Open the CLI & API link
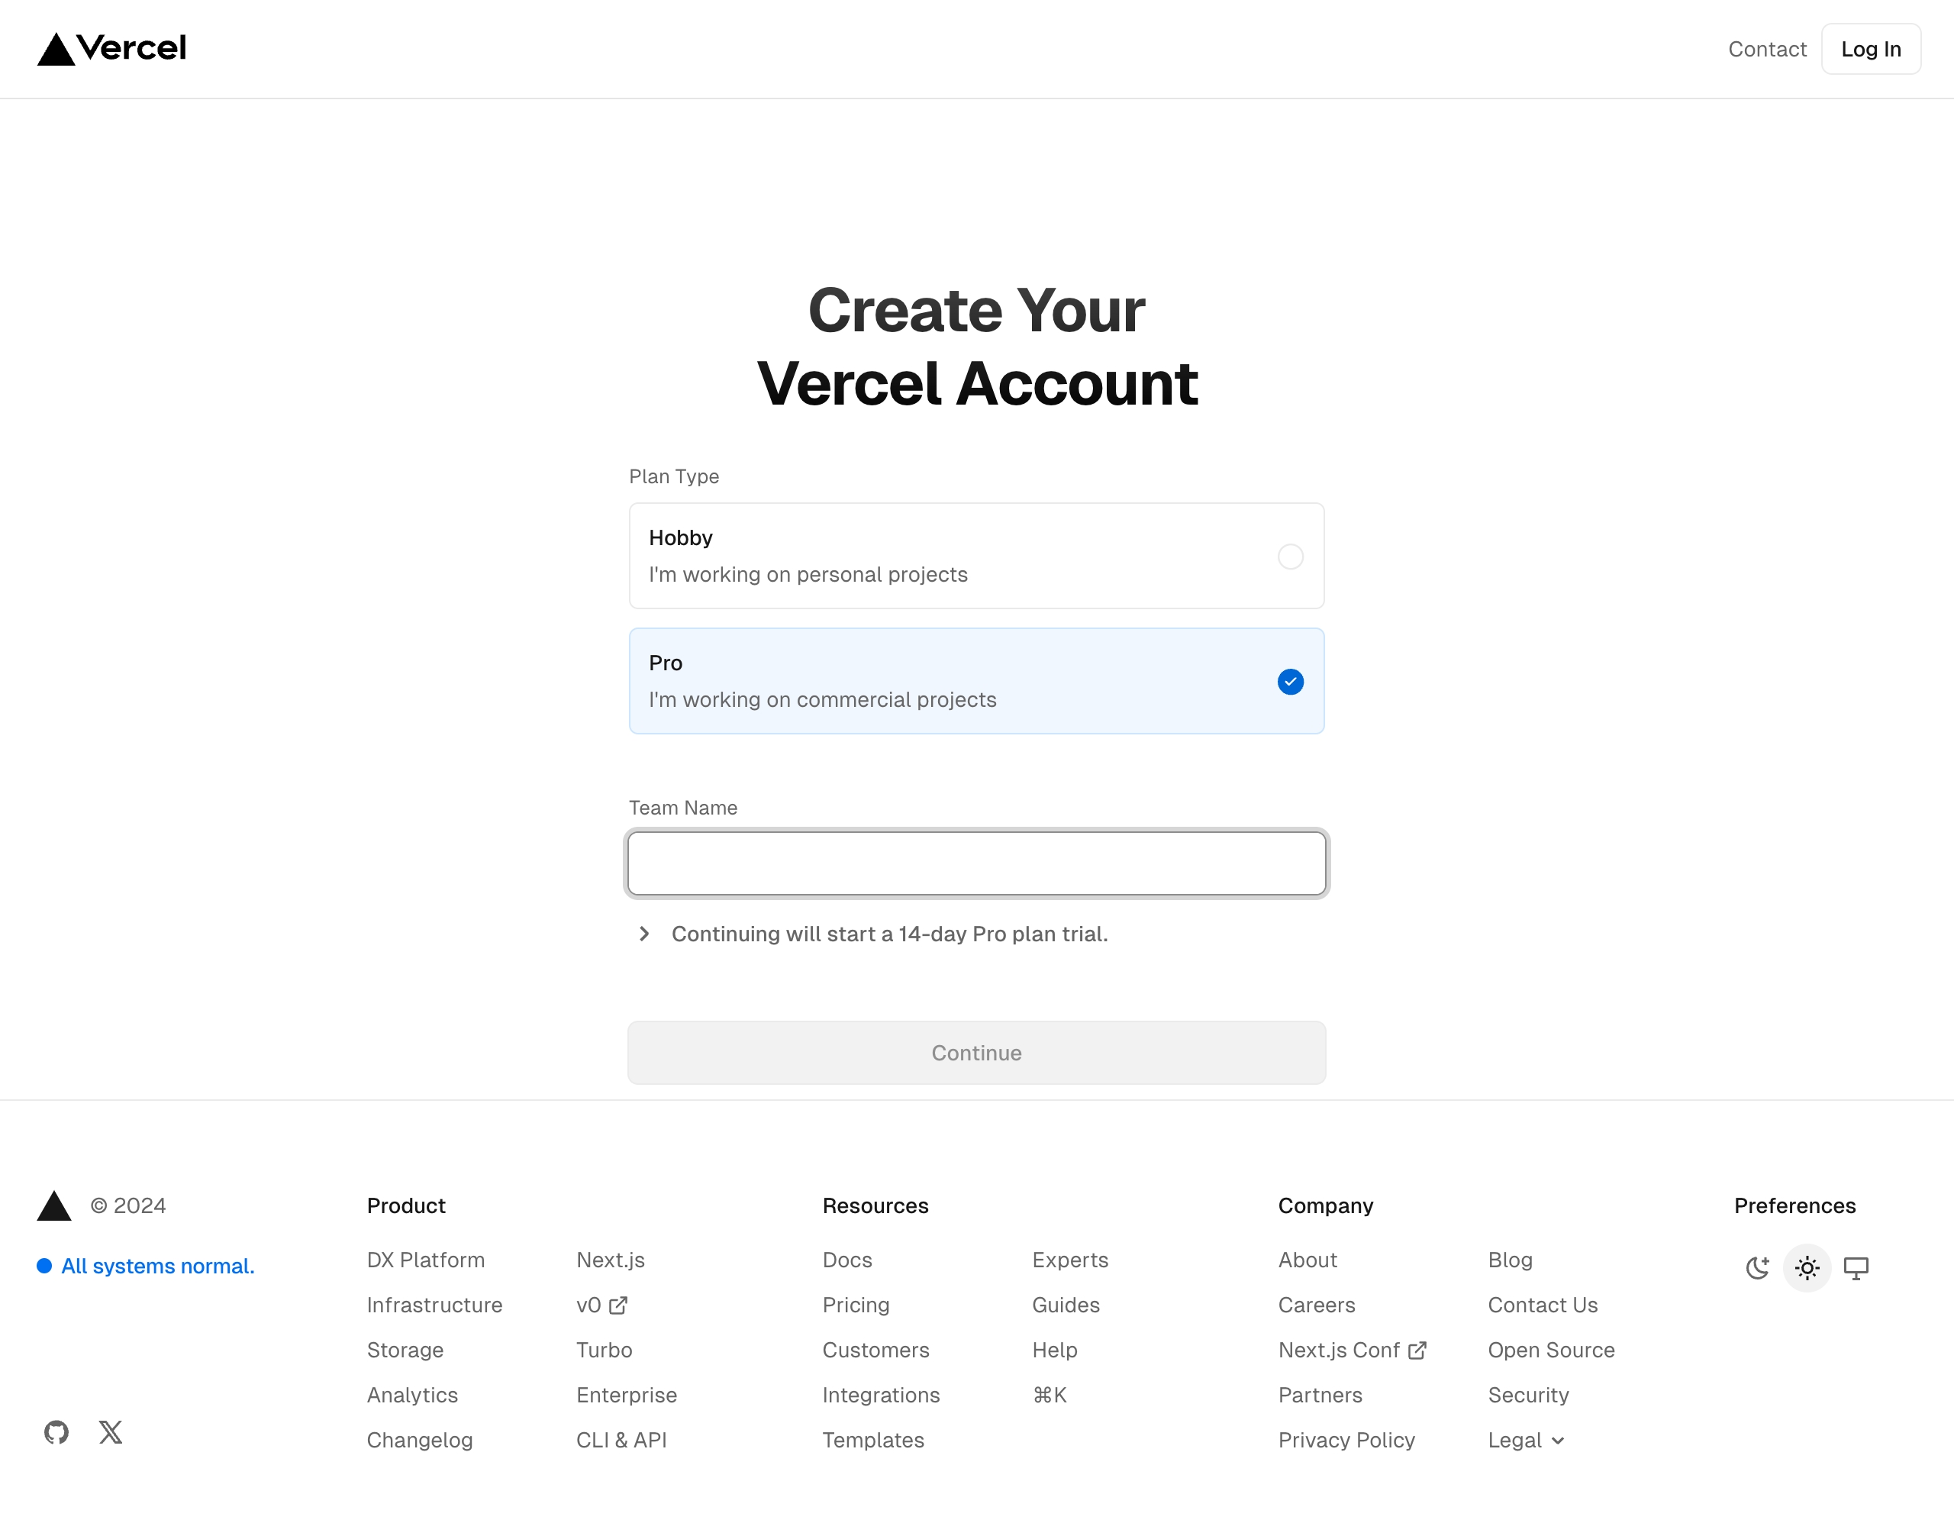This screenshot has height=1536, width=1954. 621,1440
